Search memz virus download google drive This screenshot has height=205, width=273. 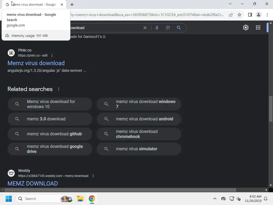click(x=50, y=149)
